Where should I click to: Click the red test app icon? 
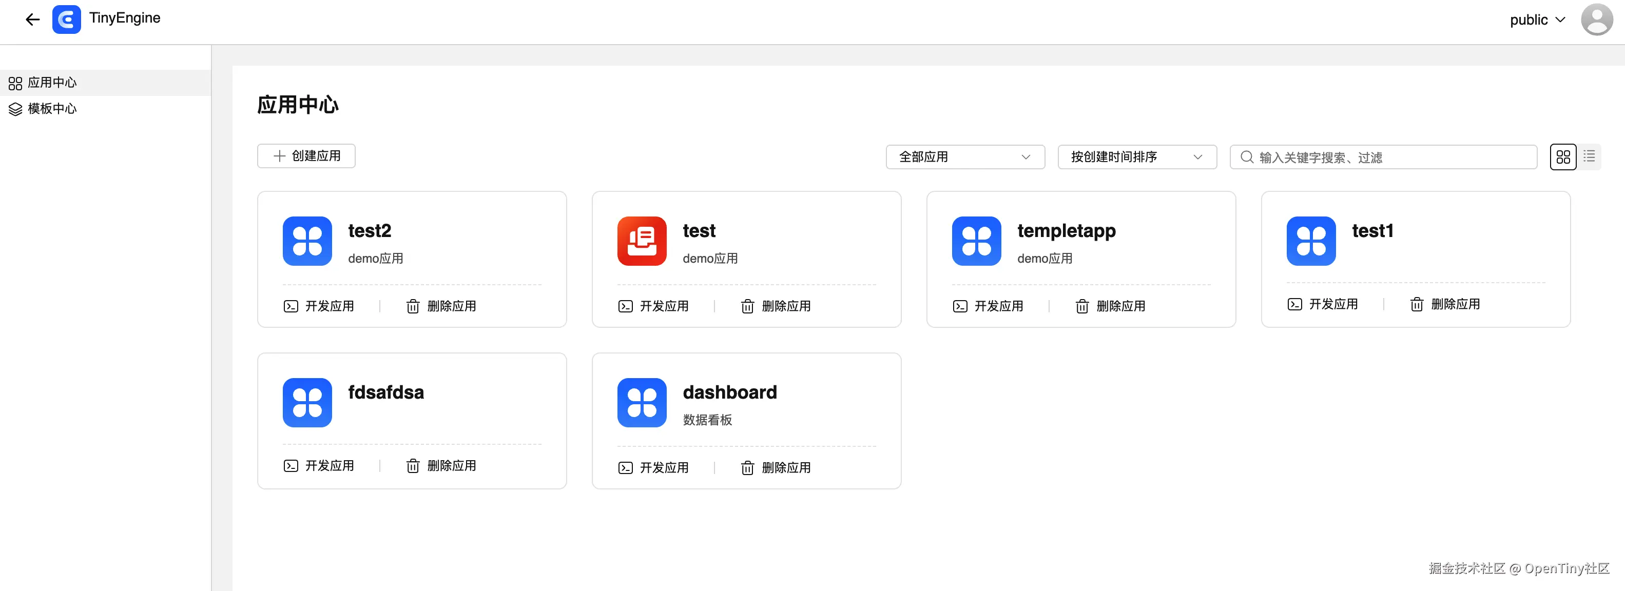642,241
